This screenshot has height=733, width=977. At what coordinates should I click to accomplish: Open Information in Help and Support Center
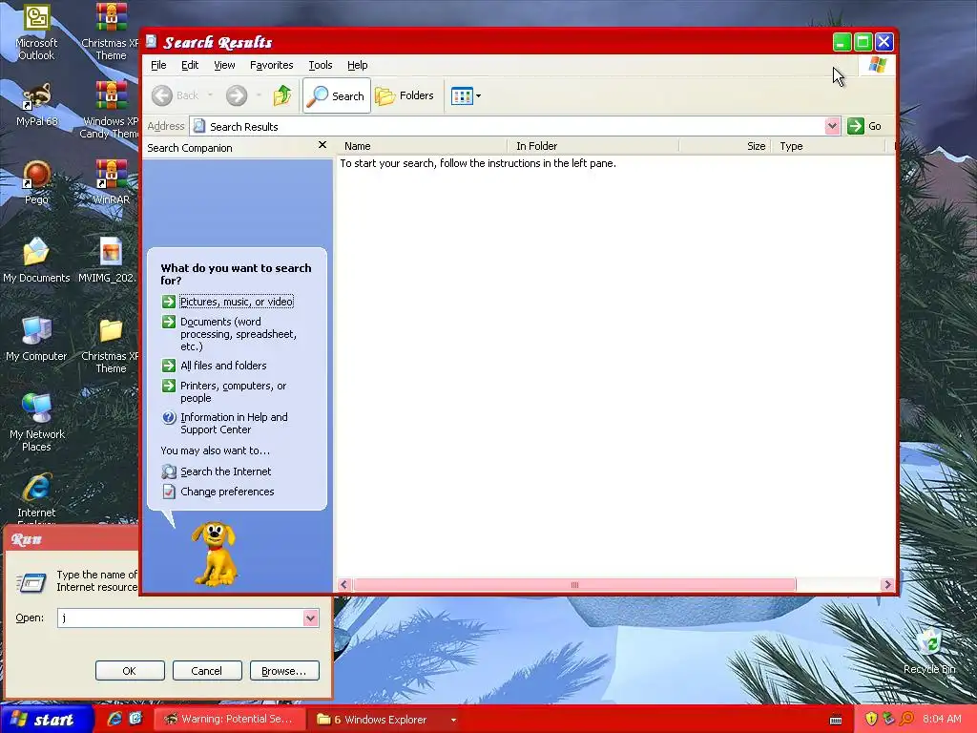click(234, 423)
